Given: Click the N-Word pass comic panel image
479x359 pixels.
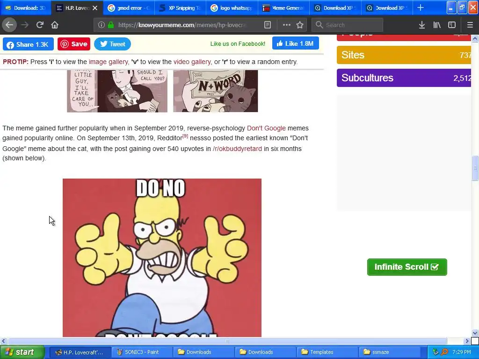Looking at the screenshot, I should (215, 91).
